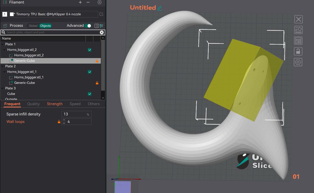Screen dimensions: 314x193
Task: Rename project with the pencil icon
Action: pos(160,8)
